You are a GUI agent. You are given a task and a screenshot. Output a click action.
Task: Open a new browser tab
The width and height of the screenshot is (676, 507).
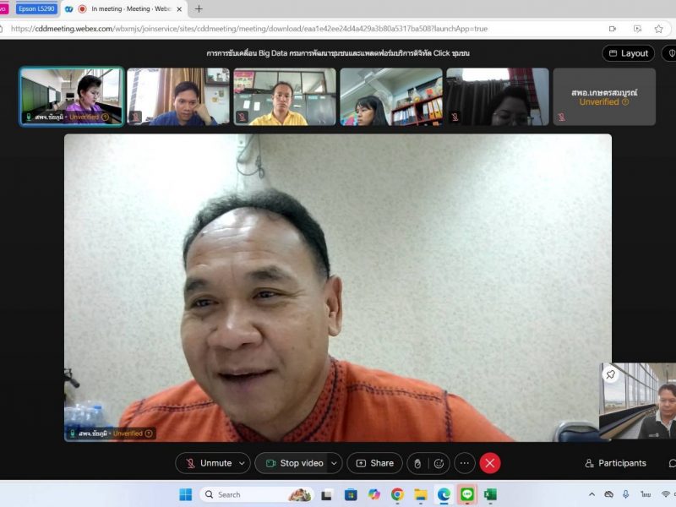(199, 8)
